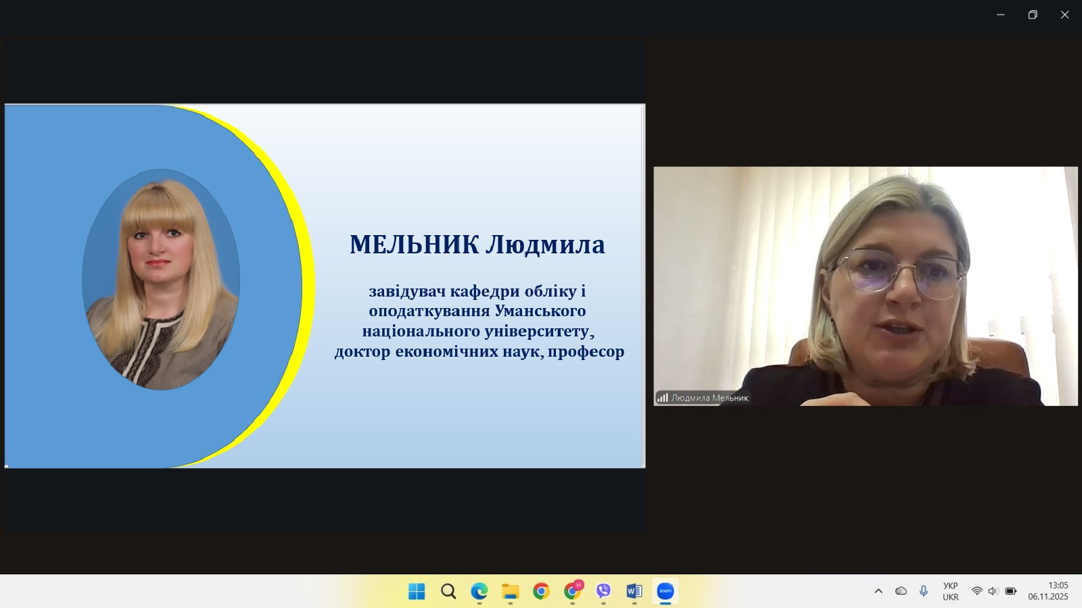Open Chrome profile with red H badge
The width and height of the screenshot is (1082, 608).
[x=573, y=592]
